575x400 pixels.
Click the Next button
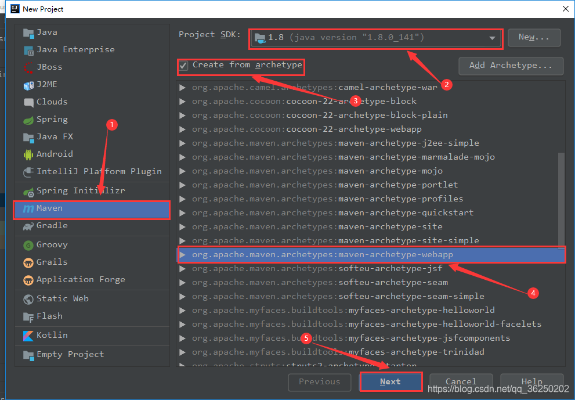(x=391, y=382)
